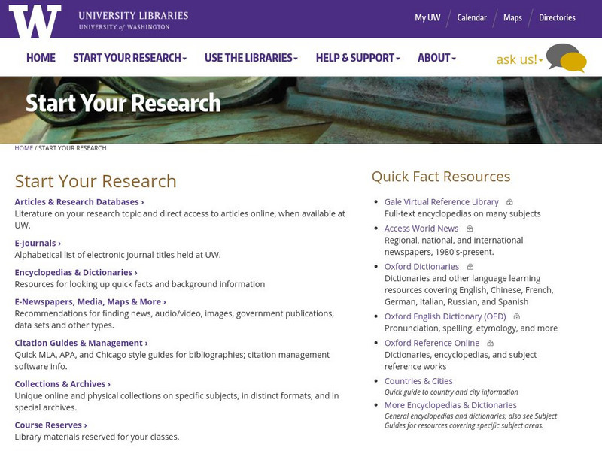This screenshot has width=602, height=451.
Task: Open Maps in top bar
Action: (512, 17)
